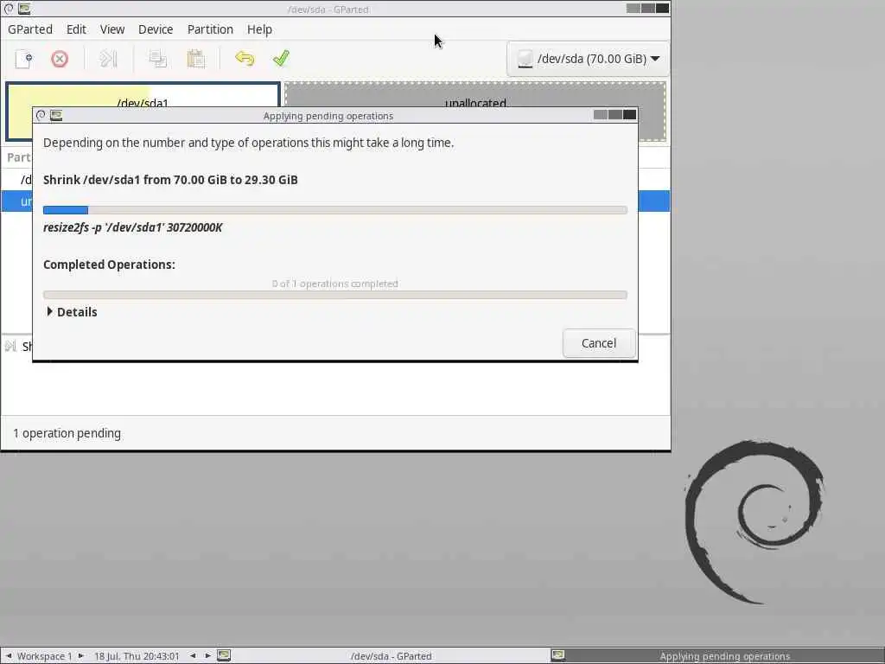Viewport: 885px width, 664px height.
Task: Cancel the pending operations
Action: tap(599, 343)
